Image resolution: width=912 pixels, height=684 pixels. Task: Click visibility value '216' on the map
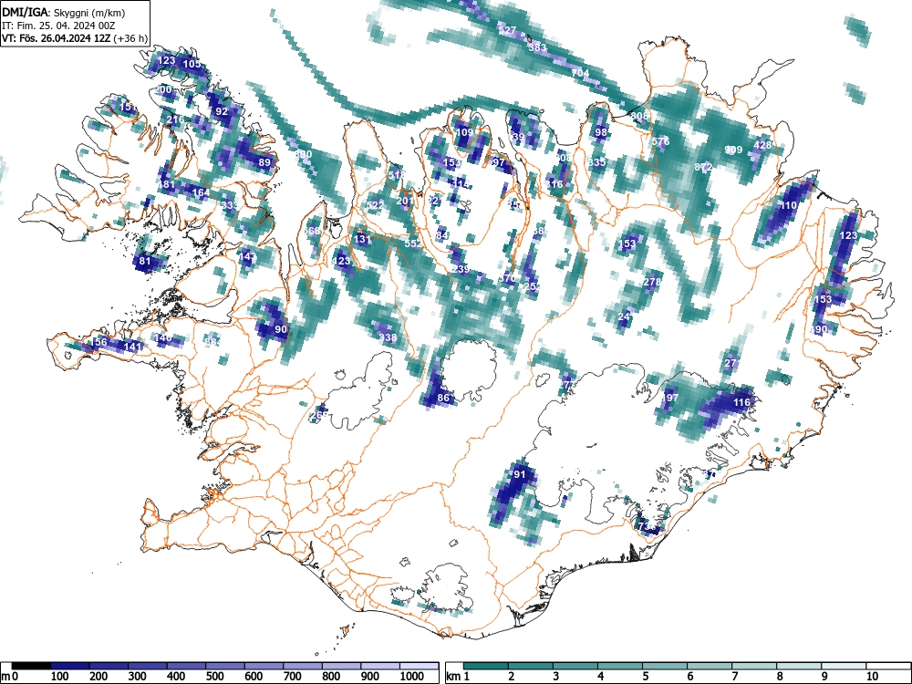[x=175, y=119]
